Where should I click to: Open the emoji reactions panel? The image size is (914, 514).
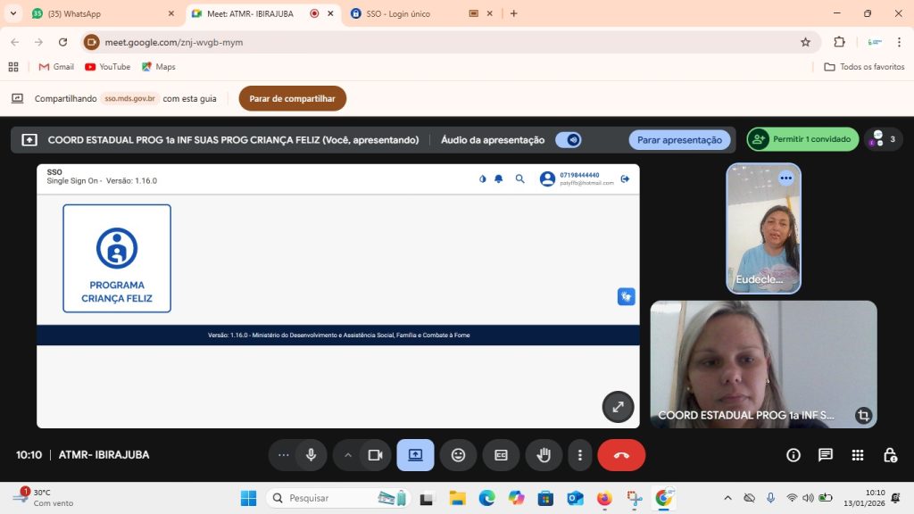[x=458, y=455]
